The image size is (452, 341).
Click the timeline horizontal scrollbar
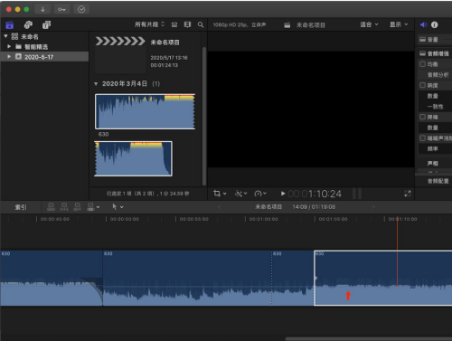tap(368, 339)
